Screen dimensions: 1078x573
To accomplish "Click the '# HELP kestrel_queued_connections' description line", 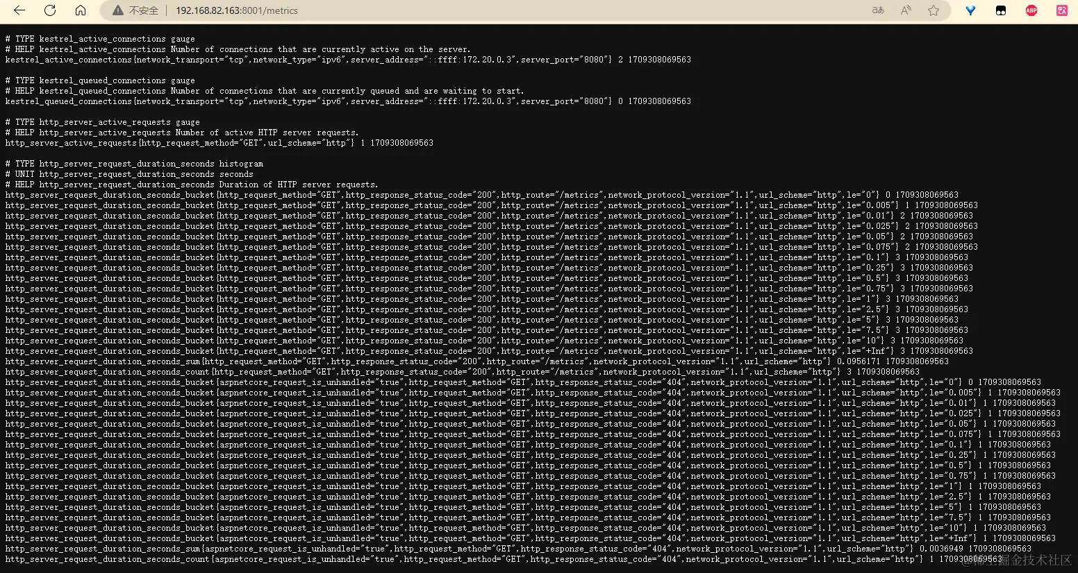I will point(265,91).
